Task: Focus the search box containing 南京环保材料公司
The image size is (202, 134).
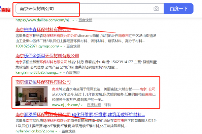Action: (84, 8)
